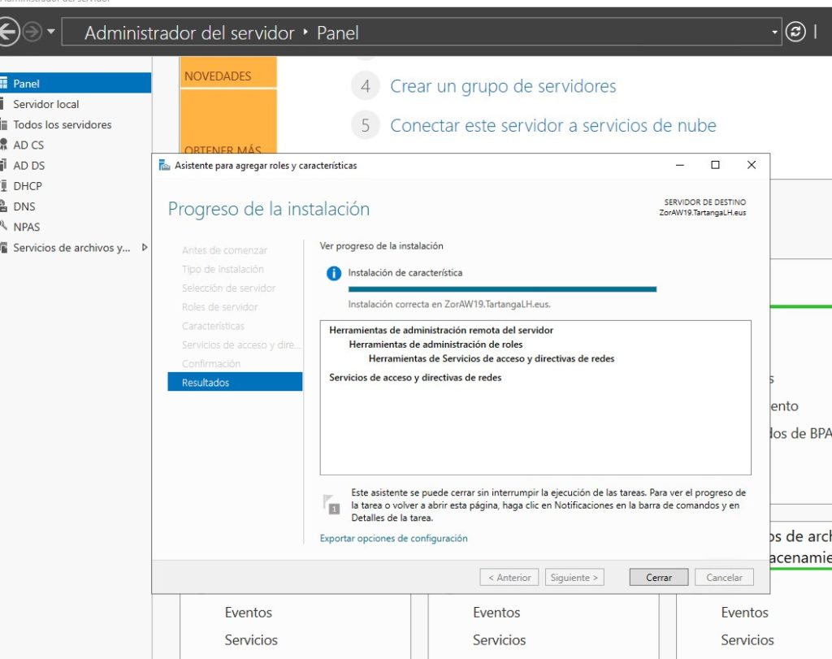Expand Servicios de archivos y almacenamiento
Screen dimensions: 832x659
[x=144, y=248]
